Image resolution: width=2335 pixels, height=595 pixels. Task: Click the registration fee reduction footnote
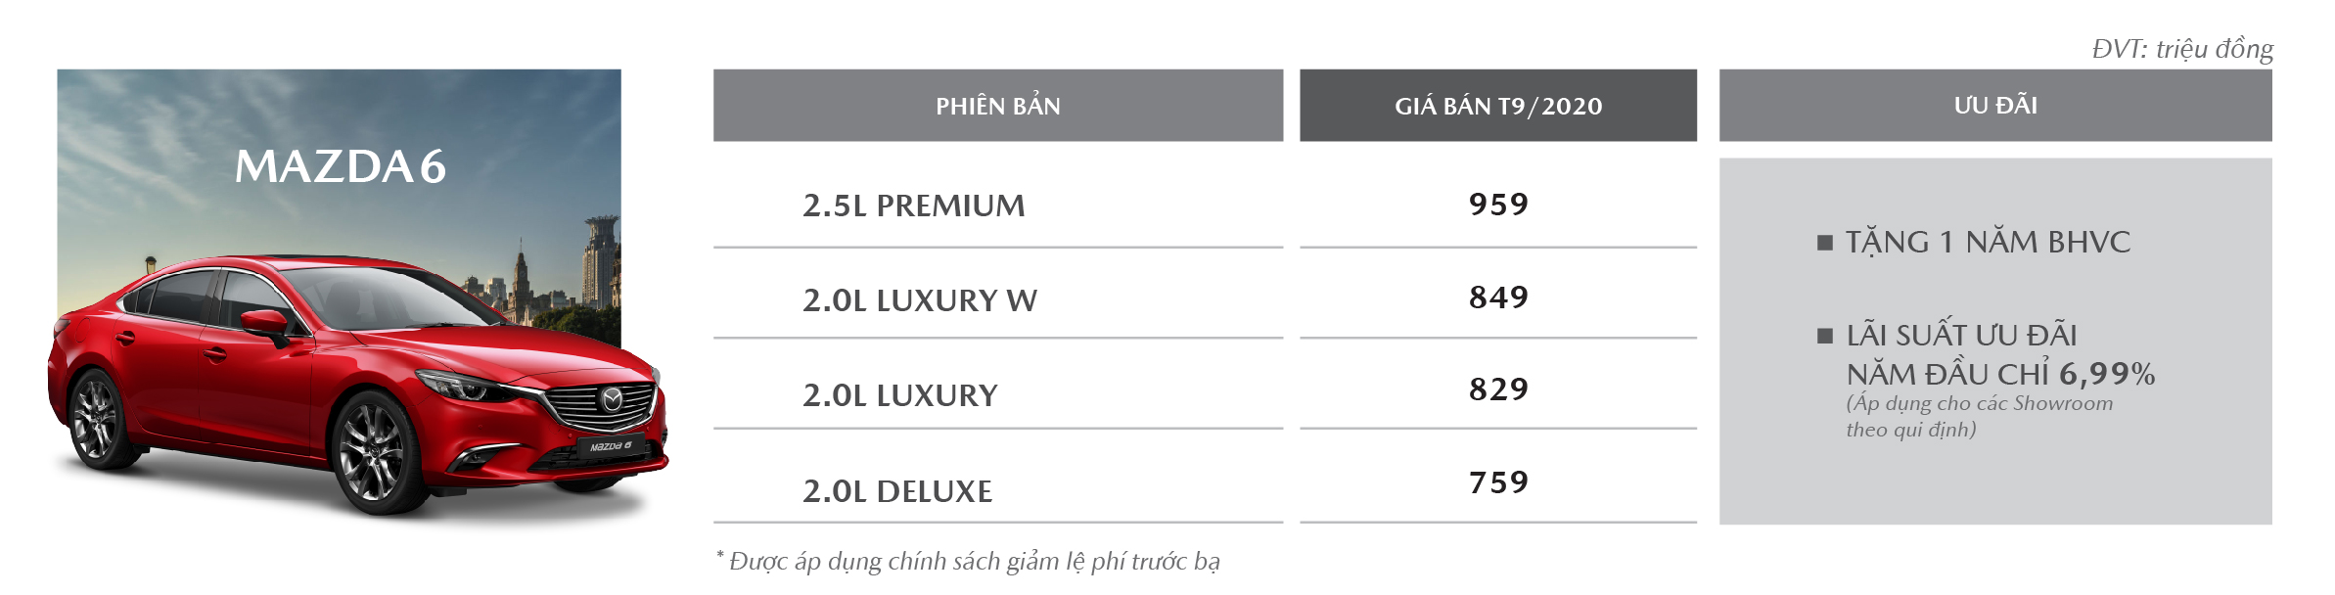pos(968,561)
